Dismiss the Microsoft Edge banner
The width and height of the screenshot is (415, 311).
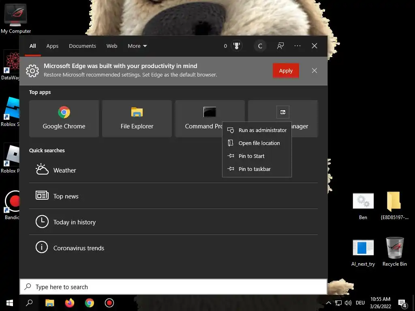click(314, 70)
